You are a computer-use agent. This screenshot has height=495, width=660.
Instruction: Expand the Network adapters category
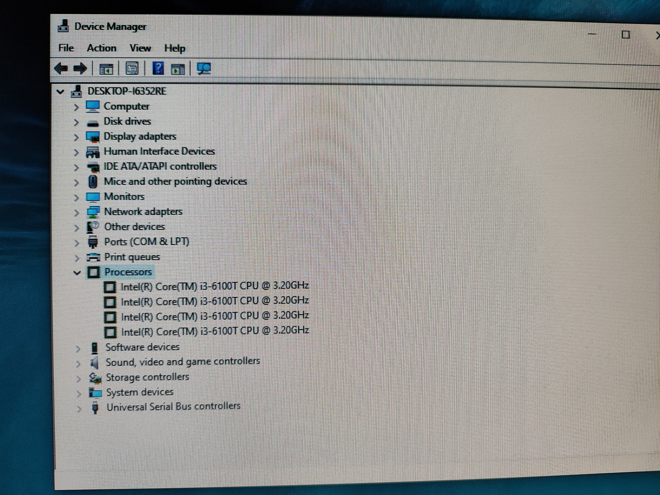tap(77, 213)
